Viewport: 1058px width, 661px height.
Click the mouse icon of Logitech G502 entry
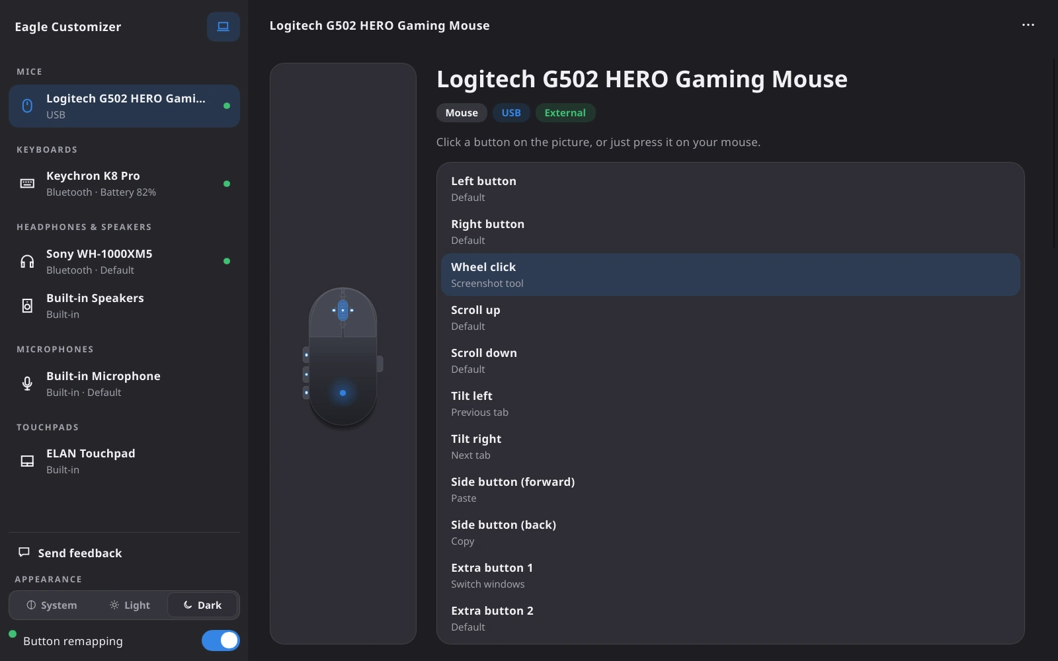(27, 106)
